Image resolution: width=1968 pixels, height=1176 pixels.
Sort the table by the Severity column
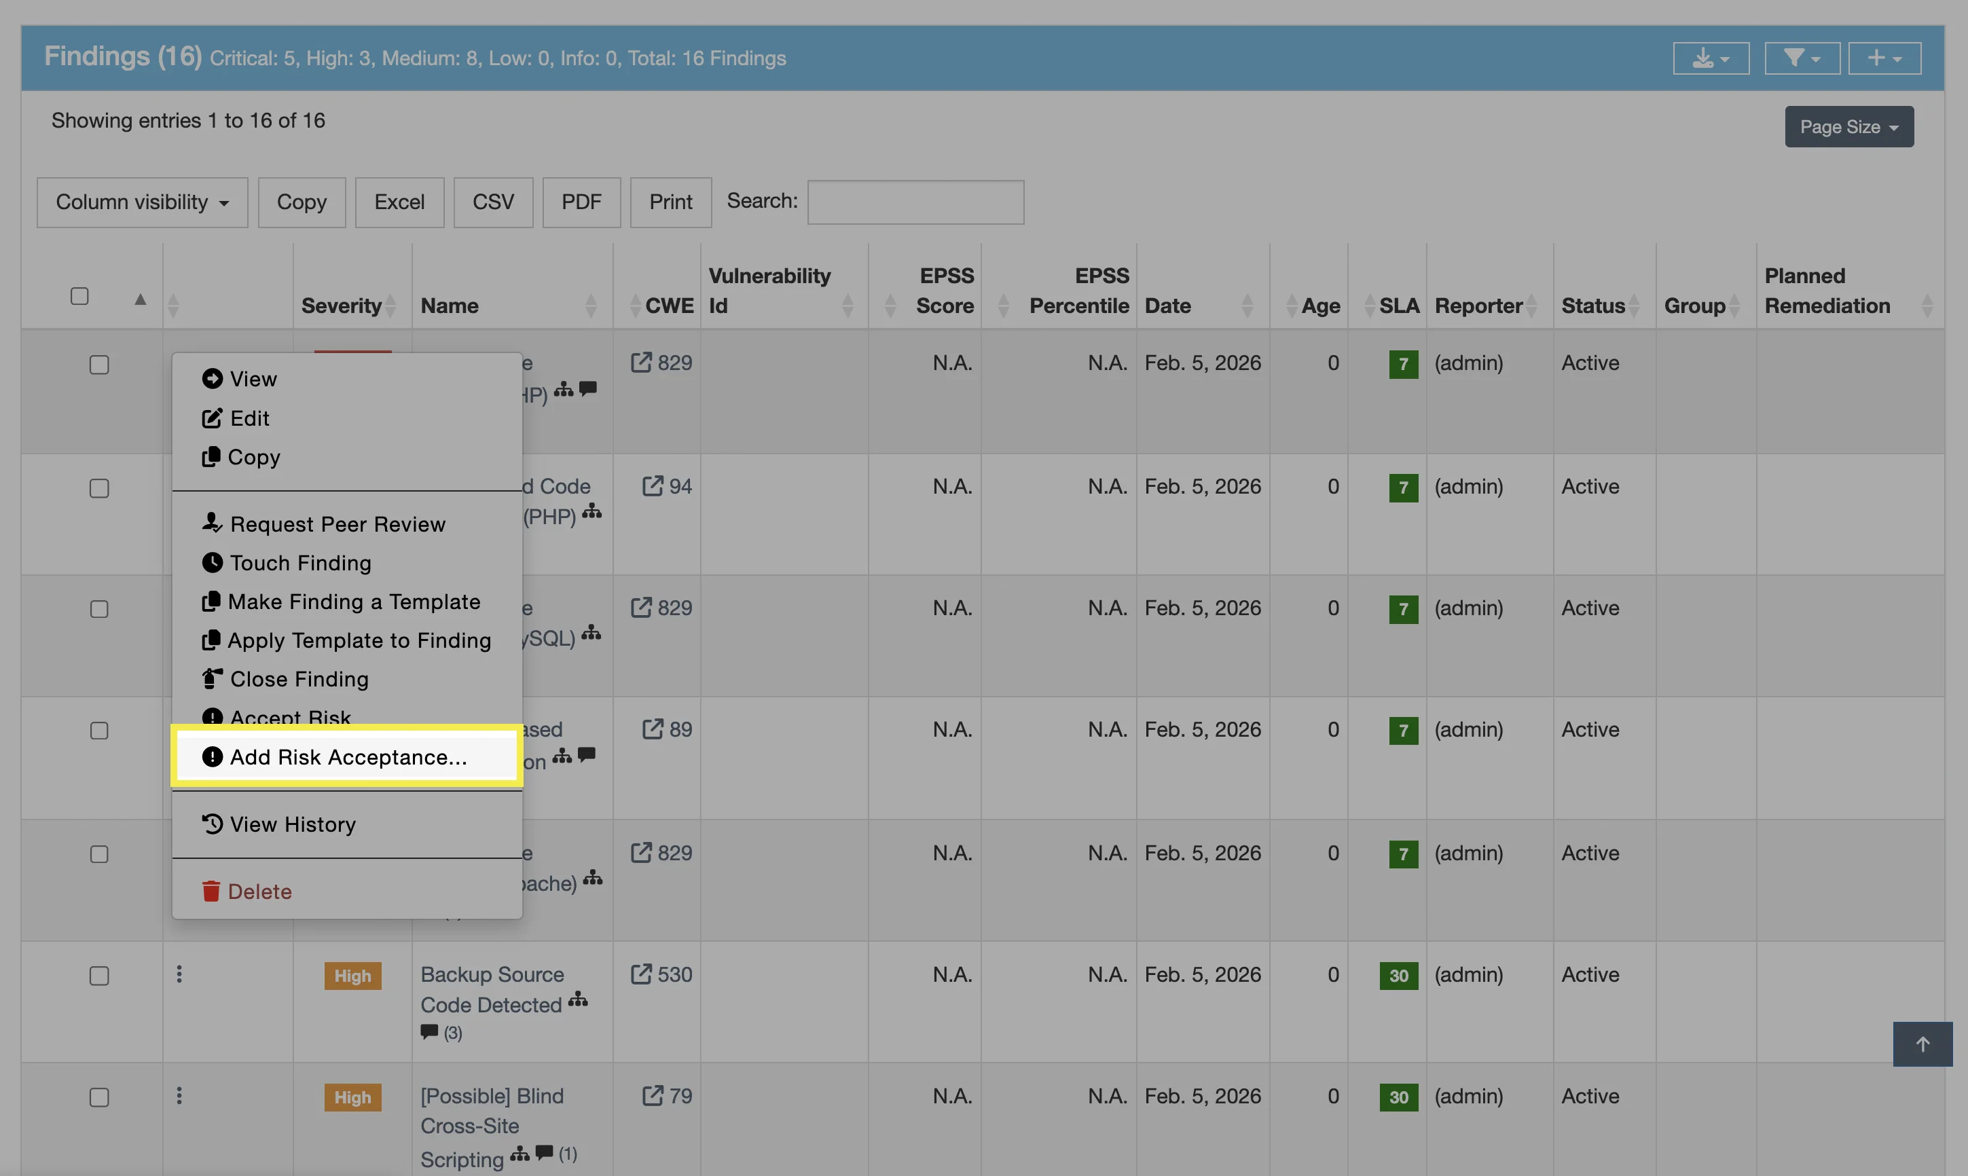tap(342, 306)
